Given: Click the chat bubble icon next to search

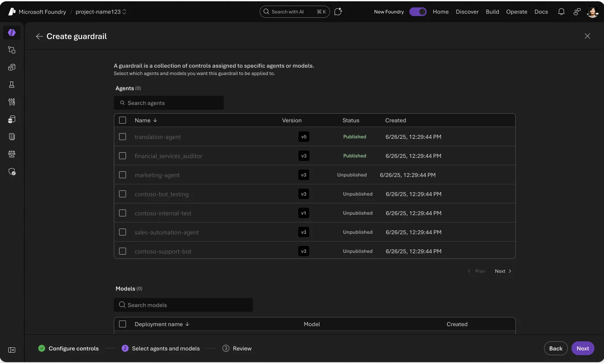Looking at the screenshot, I should (x=338, y=12).
